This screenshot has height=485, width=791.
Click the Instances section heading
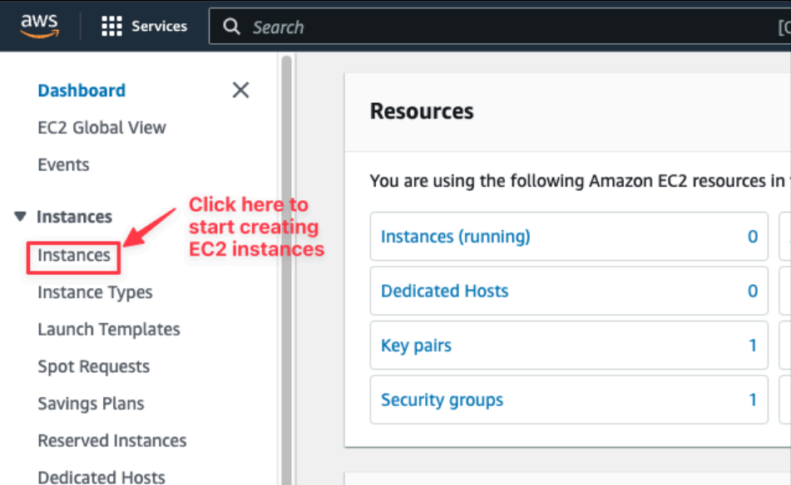[74, 217]
